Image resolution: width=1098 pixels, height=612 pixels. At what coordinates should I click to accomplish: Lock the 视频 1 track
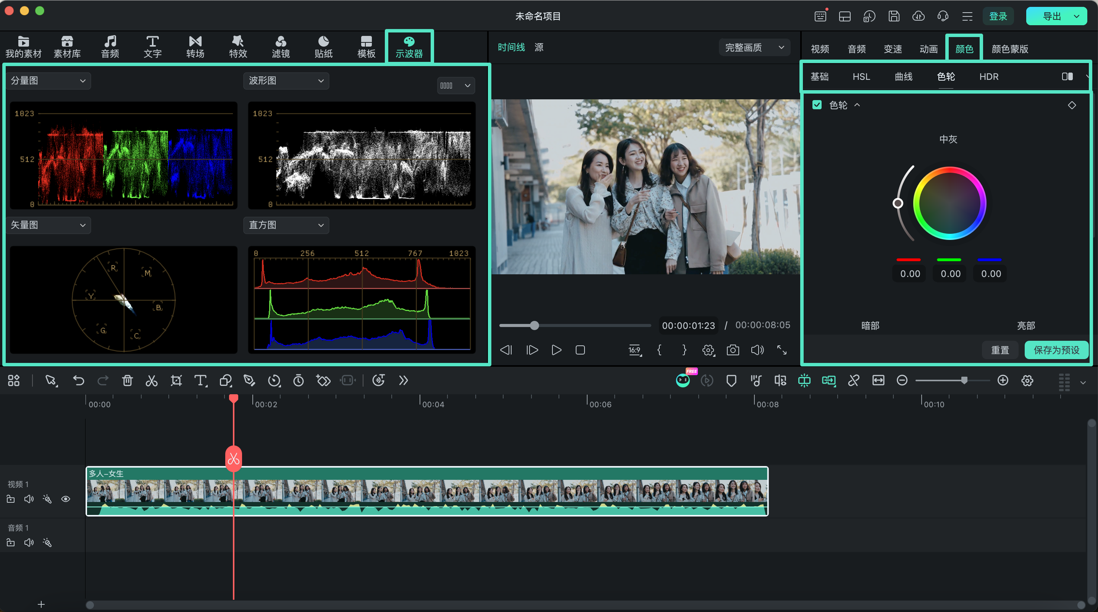pos(11,499)
